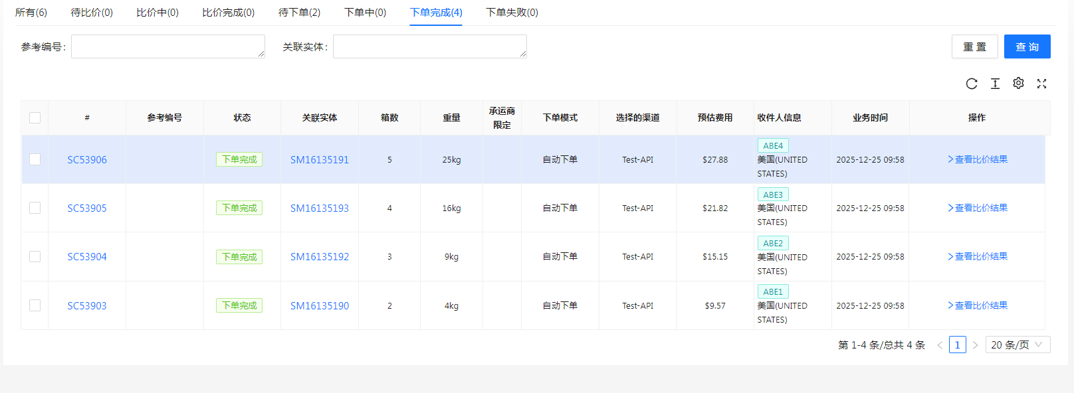The image size is (1074, 393).
Task: Open the 20 条/页 page size dropdown
Action: click(x=1017, y=345)
